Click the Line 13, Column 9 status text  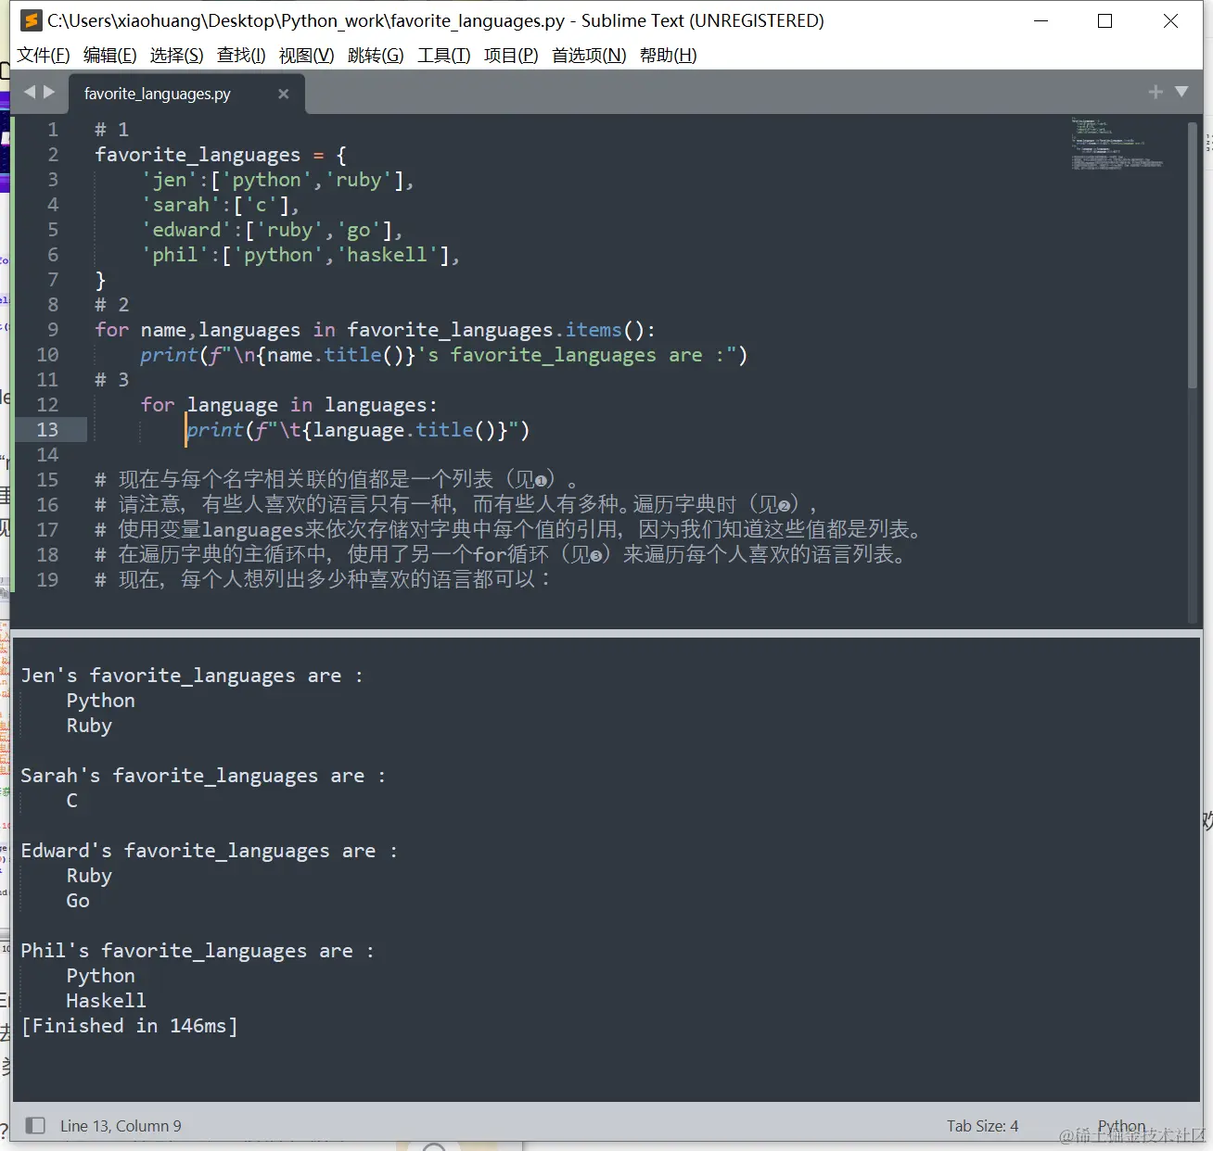[121, 1126]
